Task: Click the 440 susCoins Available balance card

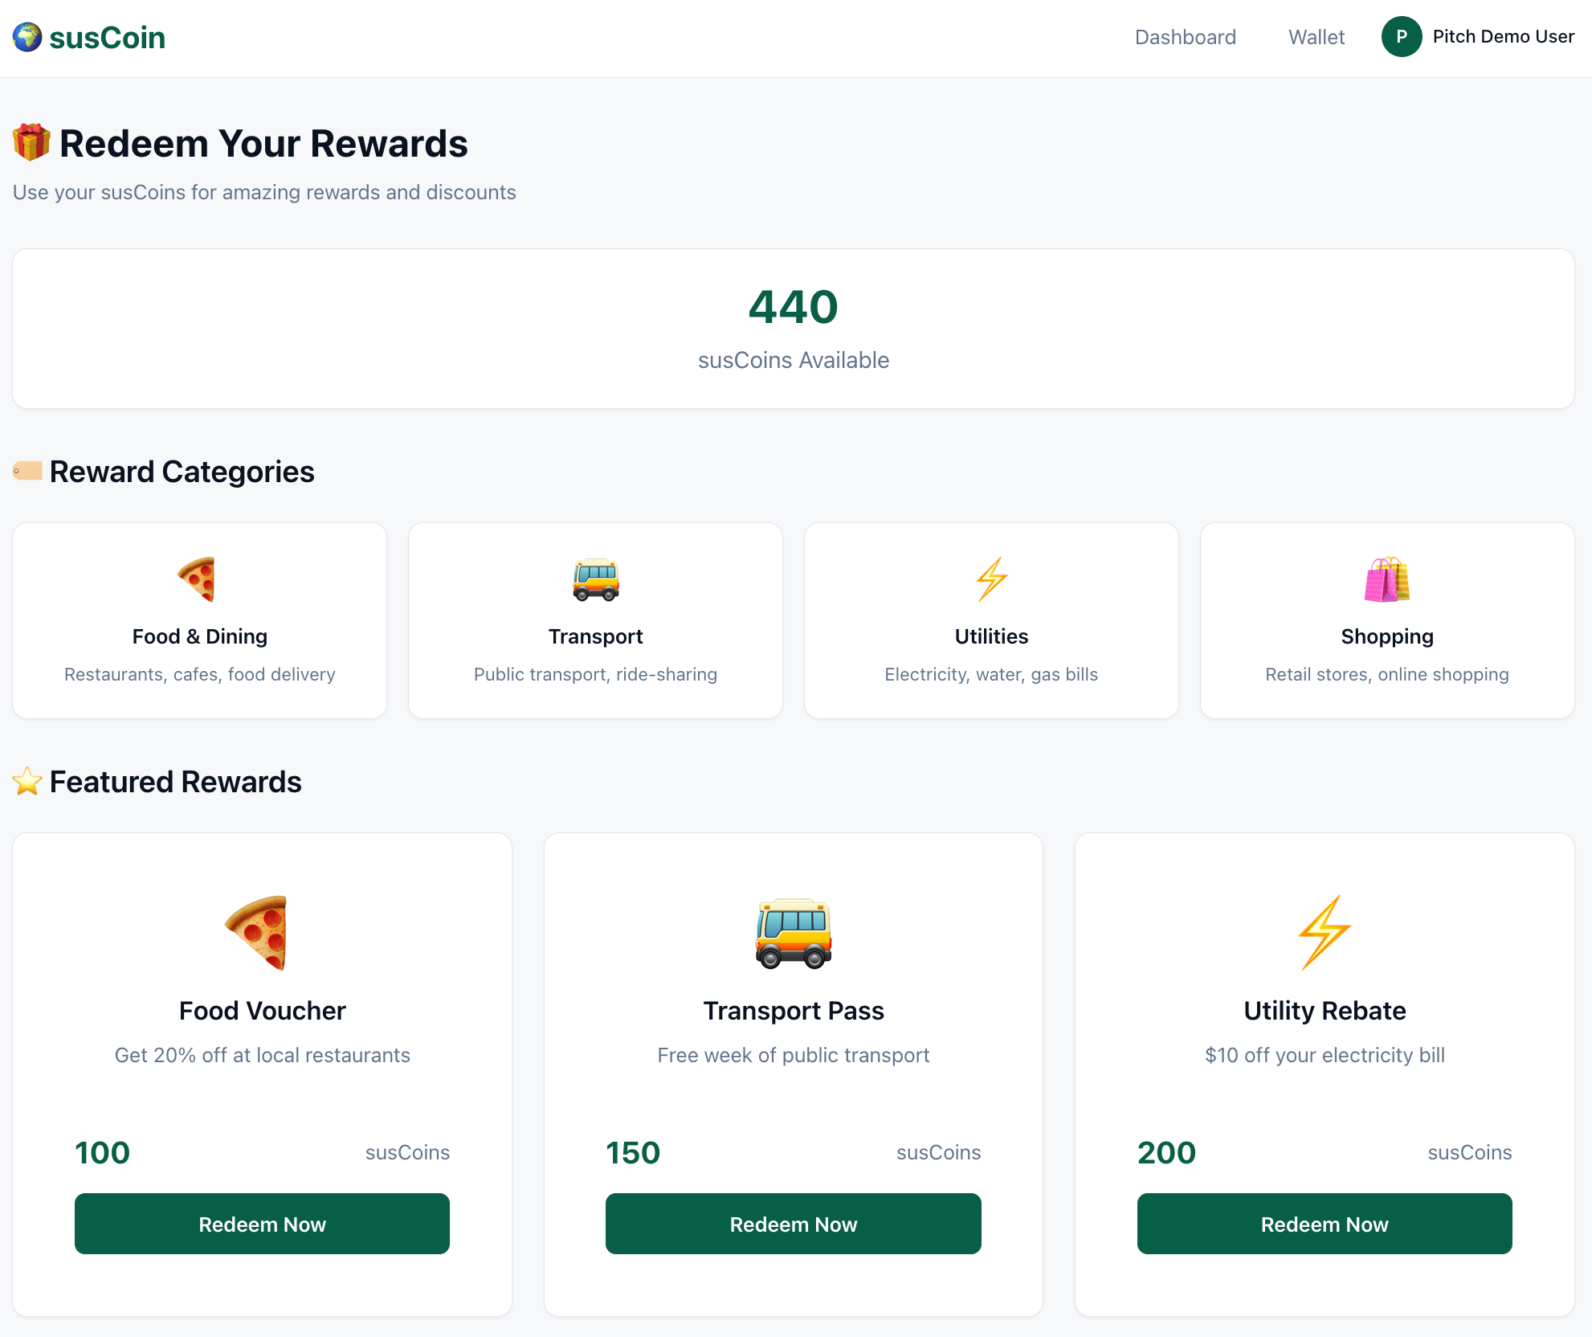Action: pos(793,329)
